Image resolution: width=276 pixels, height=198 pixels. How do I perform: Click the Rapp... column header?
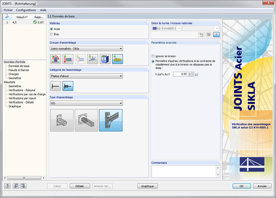[39, 17]
